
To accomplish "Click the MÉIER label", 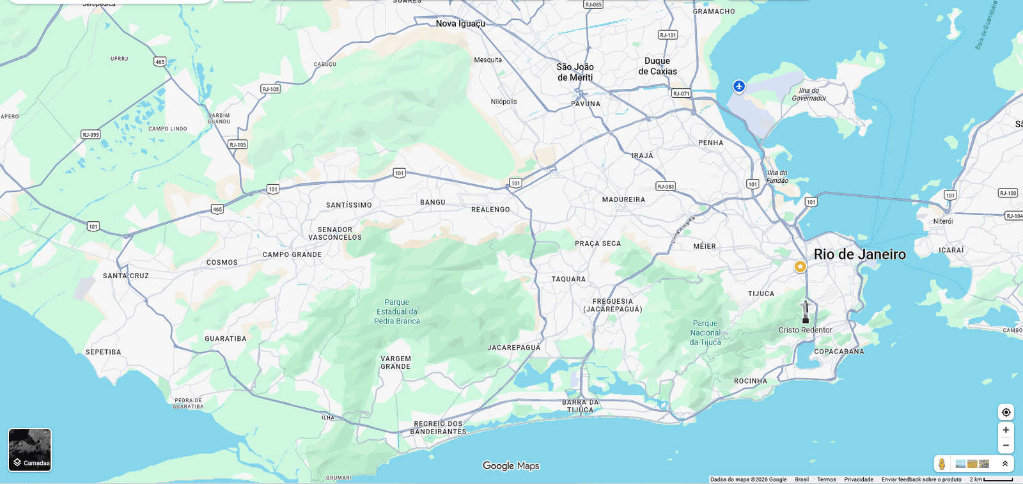I will coord(705,246).
